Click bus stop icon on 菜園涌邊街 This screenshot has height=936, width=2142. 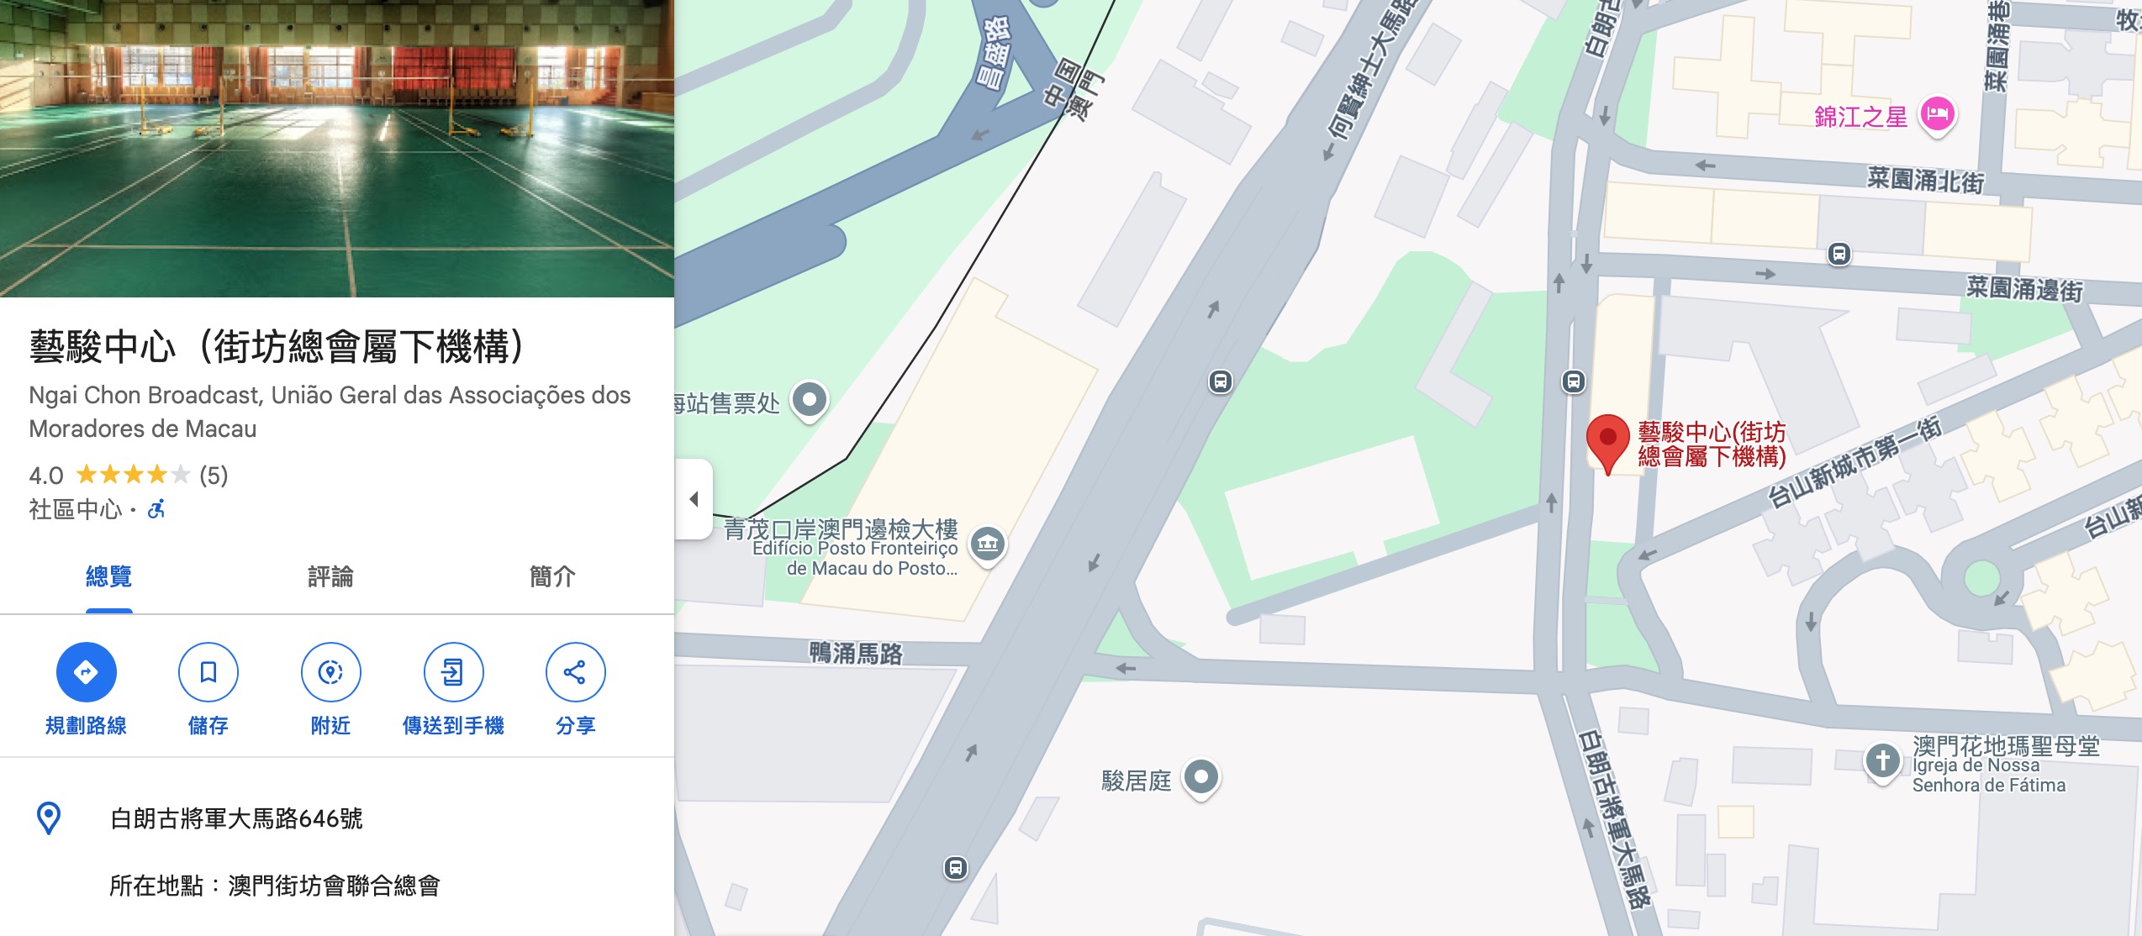(x=1839, y=254)
